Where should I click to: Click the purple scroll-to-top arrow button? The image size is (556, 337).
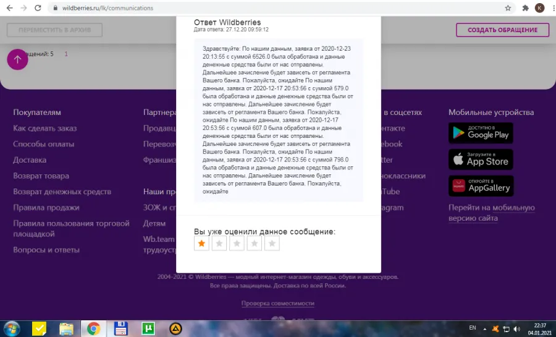point(17,59)
